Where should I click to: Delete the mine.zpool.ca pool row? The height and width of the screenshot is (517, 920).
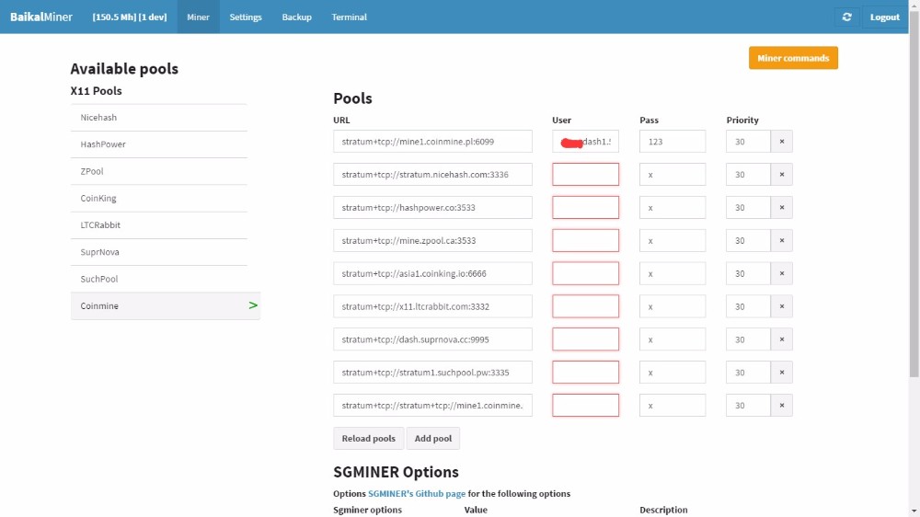(x=782, y=241)
